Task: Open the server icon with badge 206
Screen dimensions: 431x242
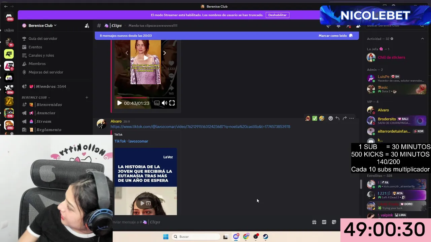Action: [x=9, y=89]
